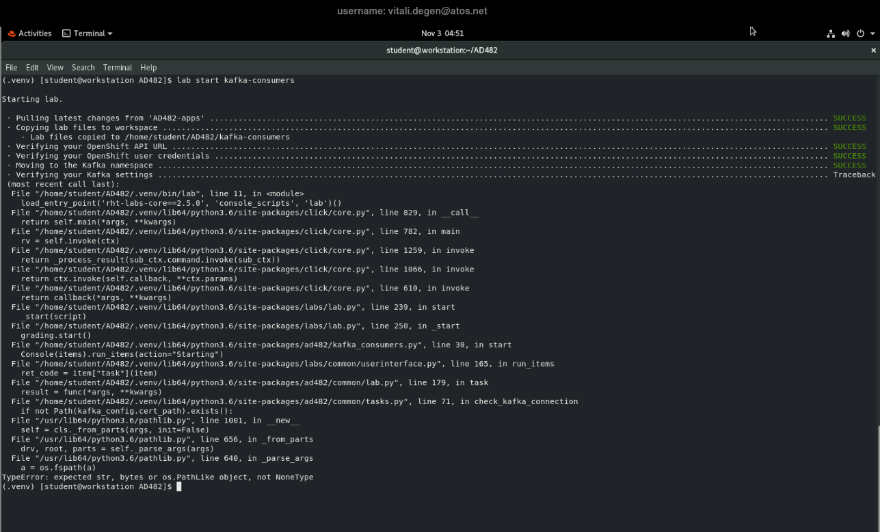This screenshot has width=880, height=532.
Task: Expand the Terminal application menu arrow
Action: coord(110,34)
